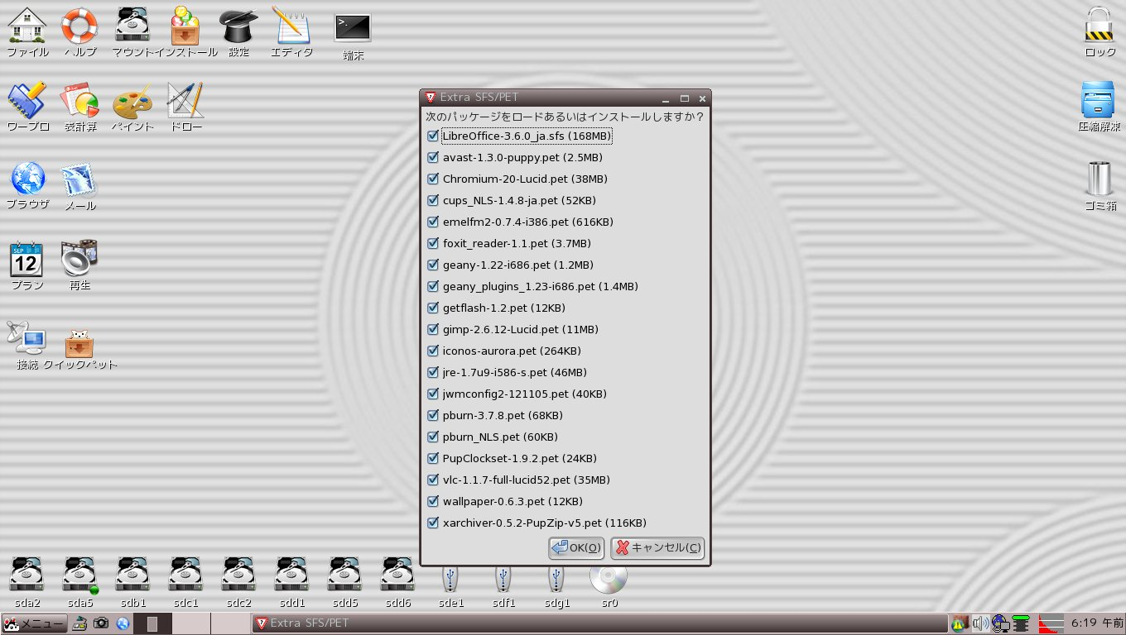Open the 接続 network connect icon
The width and height of the screenshot is (1126, 635).
[27, 338]
